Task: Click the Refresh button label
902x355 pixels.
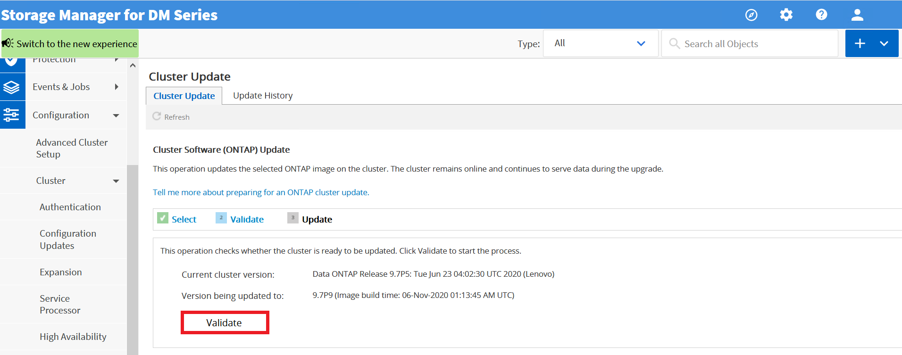Action: point(177,117)
